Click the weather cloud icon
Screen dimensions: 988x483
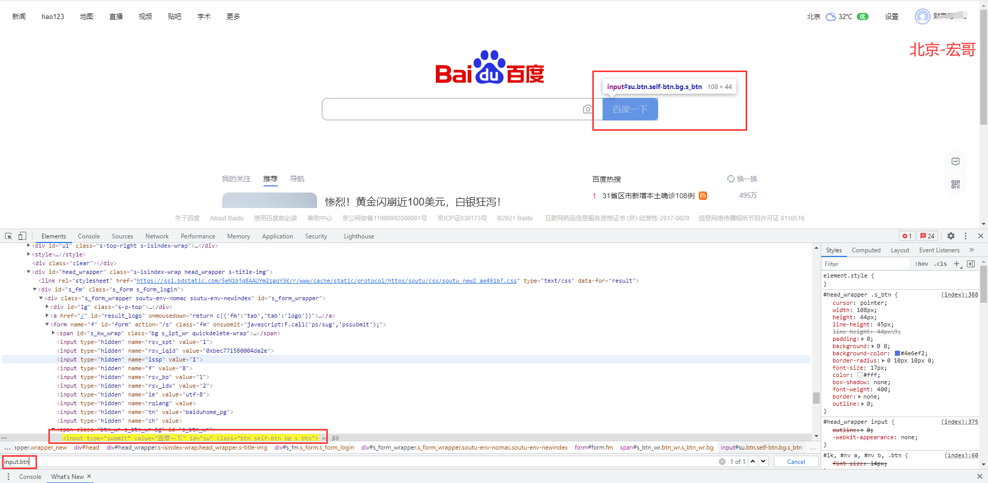click(x=831, y=16)
